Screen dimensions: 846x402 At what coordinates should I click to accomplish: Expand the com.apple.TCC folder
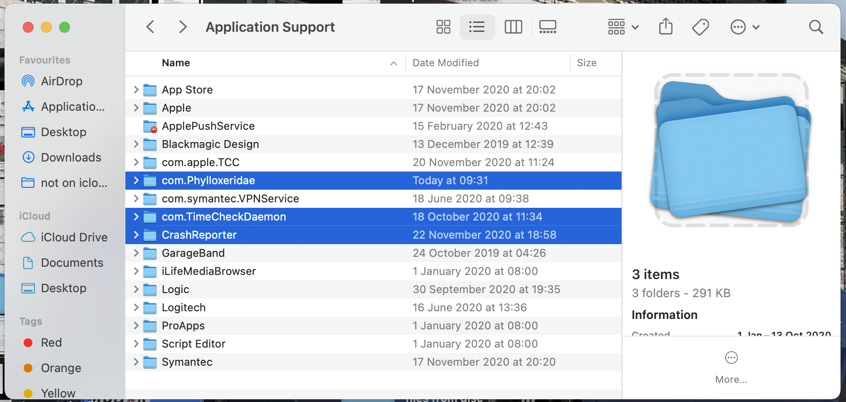[x=136, y=162]
